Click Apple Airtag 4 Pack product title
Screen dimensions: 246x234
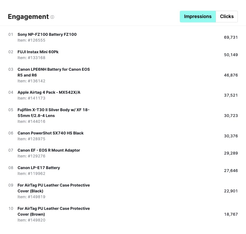point(49,92)
